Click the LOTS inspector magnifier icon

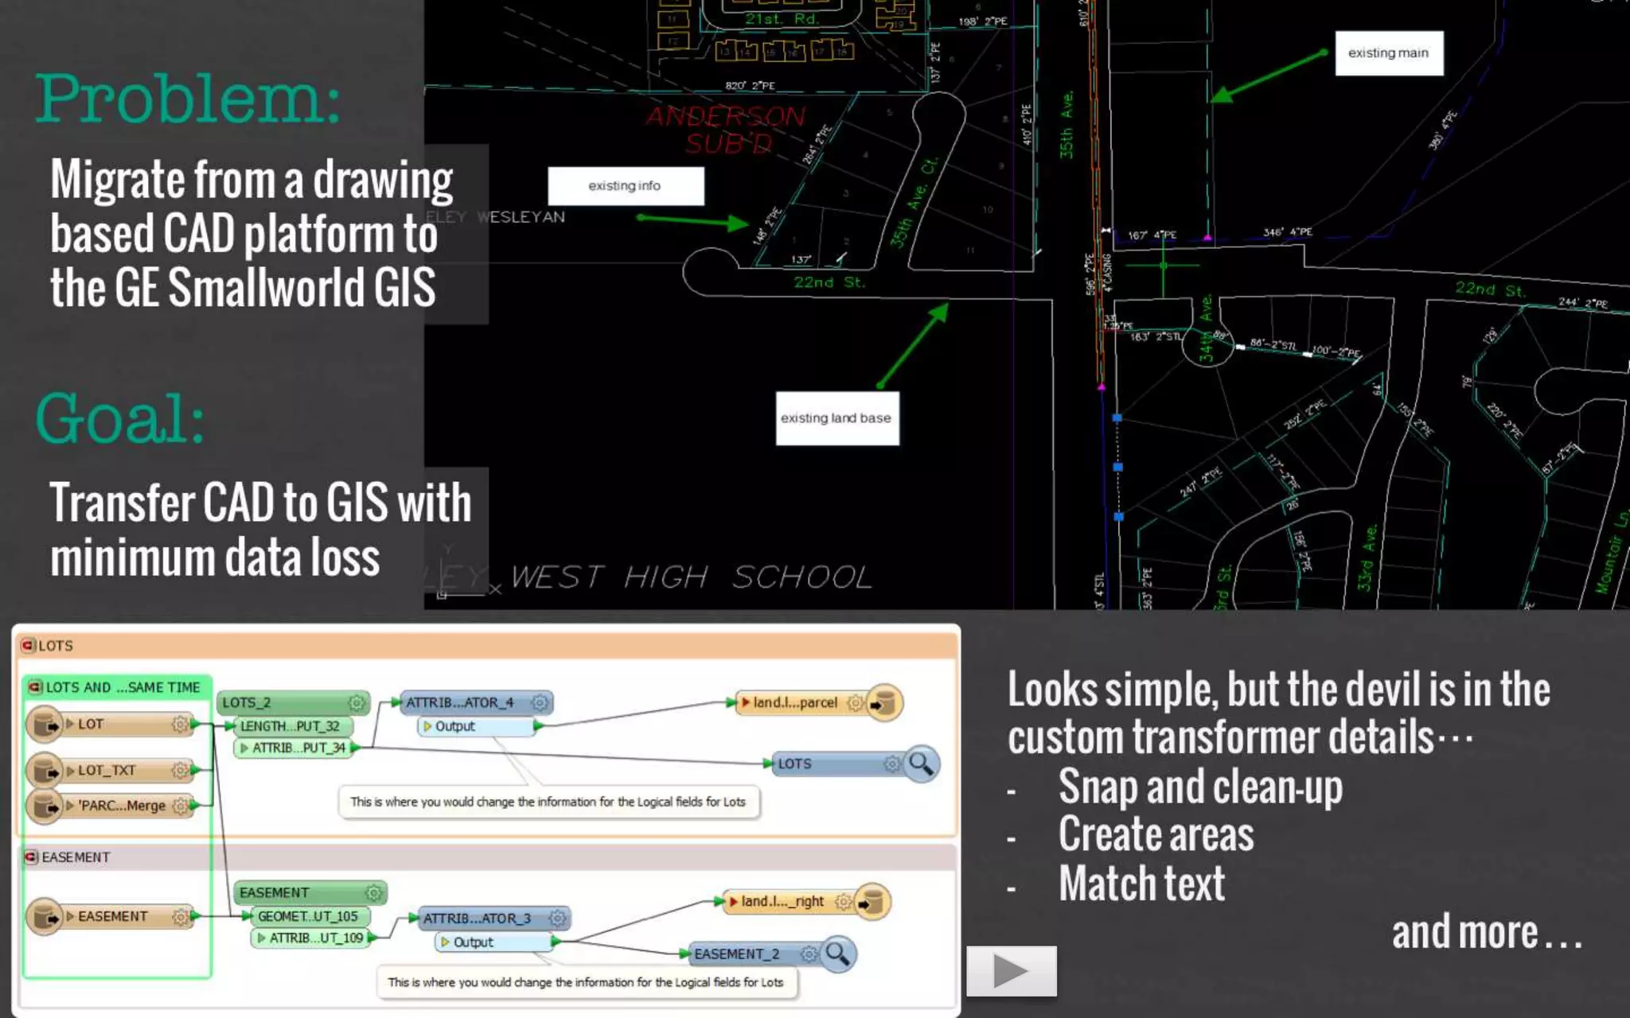pos(922,763)
